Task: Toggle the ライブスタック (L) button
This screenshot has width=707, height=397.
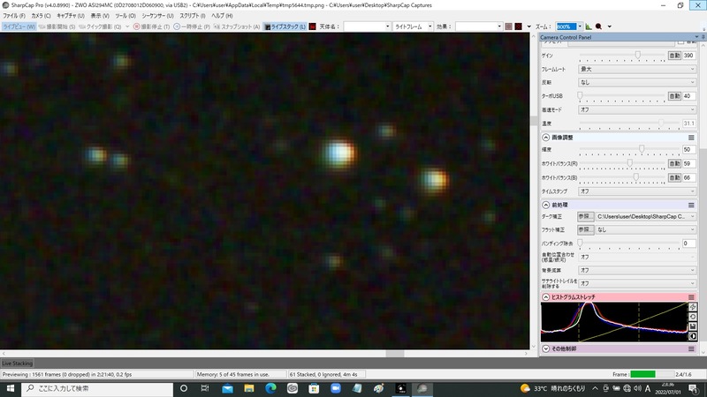Action: pos(285,26)
